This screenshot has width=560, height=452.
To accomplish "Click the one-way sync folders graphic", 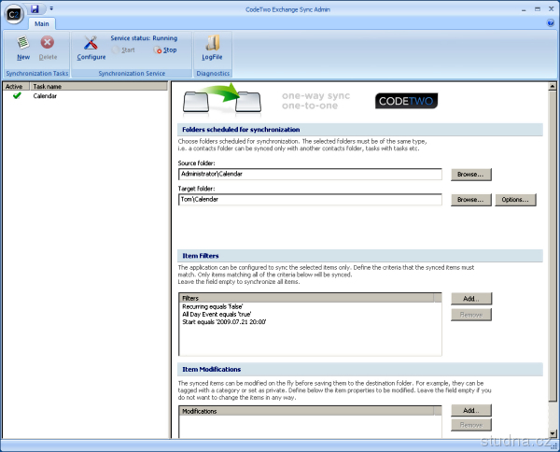I will click(222, 99).
